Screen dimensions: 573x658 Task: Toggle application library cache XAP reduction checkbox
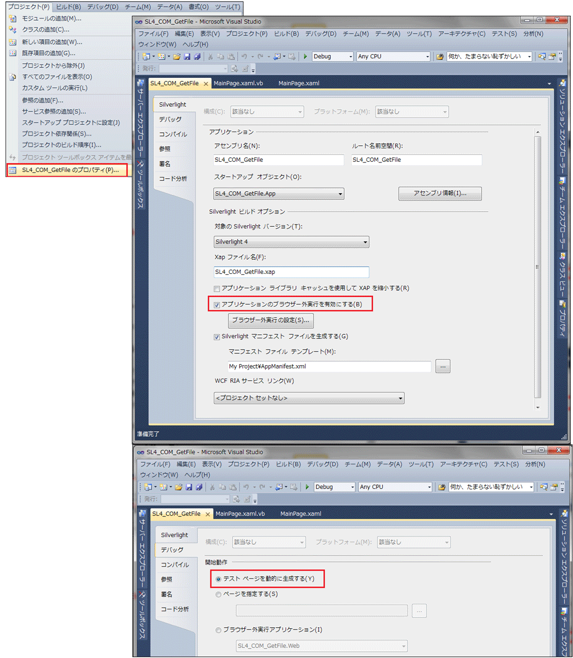click(217, 289)
